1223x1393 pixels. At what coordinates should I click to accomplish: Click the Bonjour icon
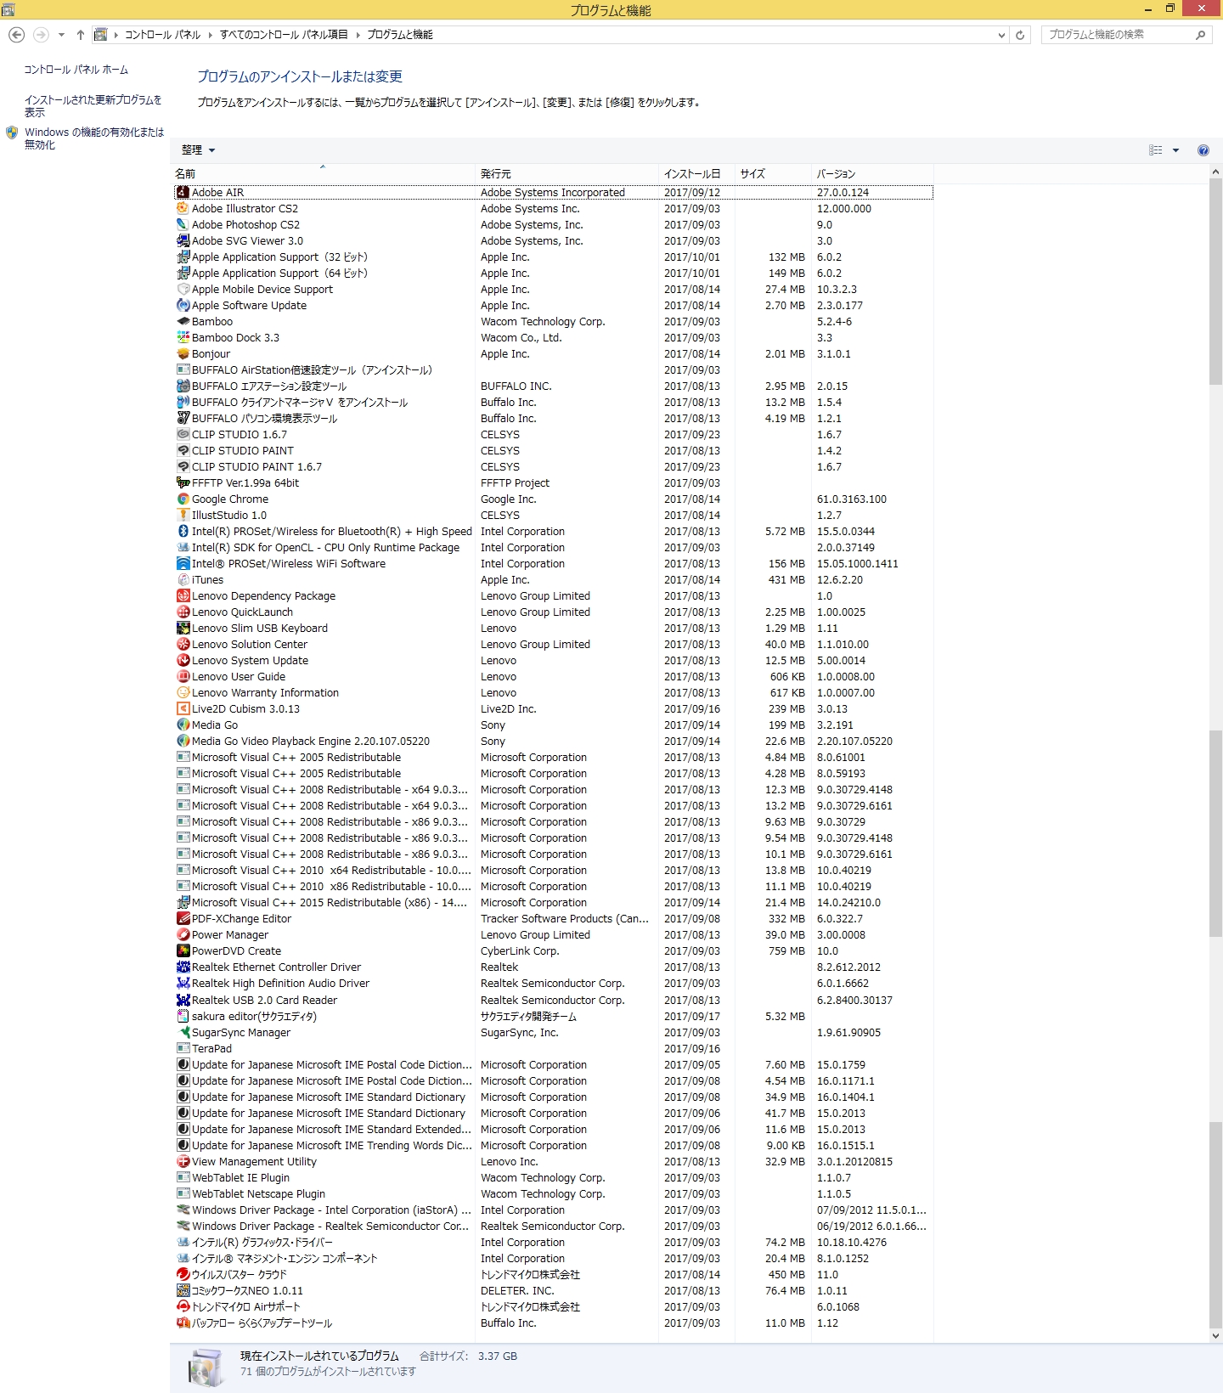[x=183, y=354]
